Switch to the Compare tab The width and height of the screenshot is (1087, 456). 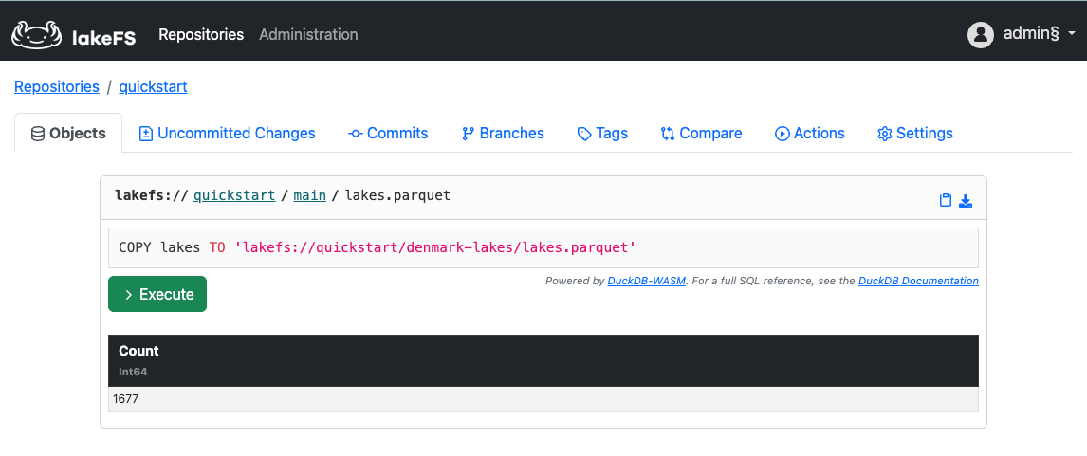(x=701, y=134)
